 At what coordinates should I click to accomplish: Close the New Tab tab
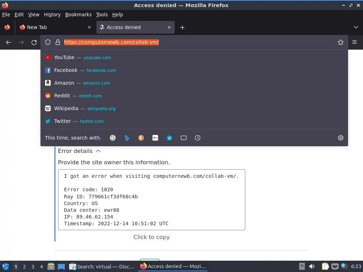tap(89, 27)
